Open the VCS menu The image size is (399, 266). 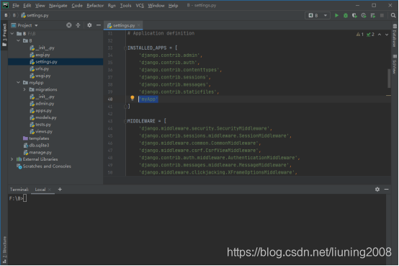click(x=140, y=5)
